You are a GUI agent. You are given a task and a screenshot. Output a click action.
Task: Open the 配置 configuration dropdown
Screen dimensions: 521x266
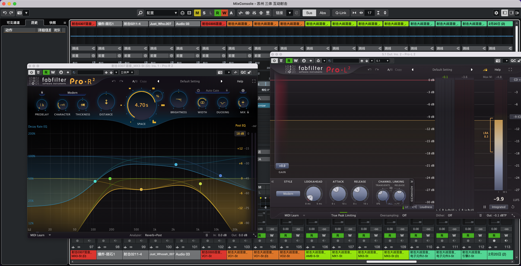162,13
